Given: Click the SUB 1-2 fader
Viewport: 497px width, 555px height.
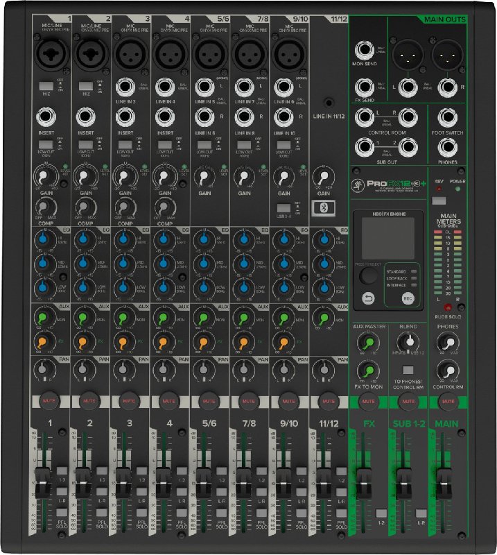Looking at the screenshot, I should (x=403, y=483).
